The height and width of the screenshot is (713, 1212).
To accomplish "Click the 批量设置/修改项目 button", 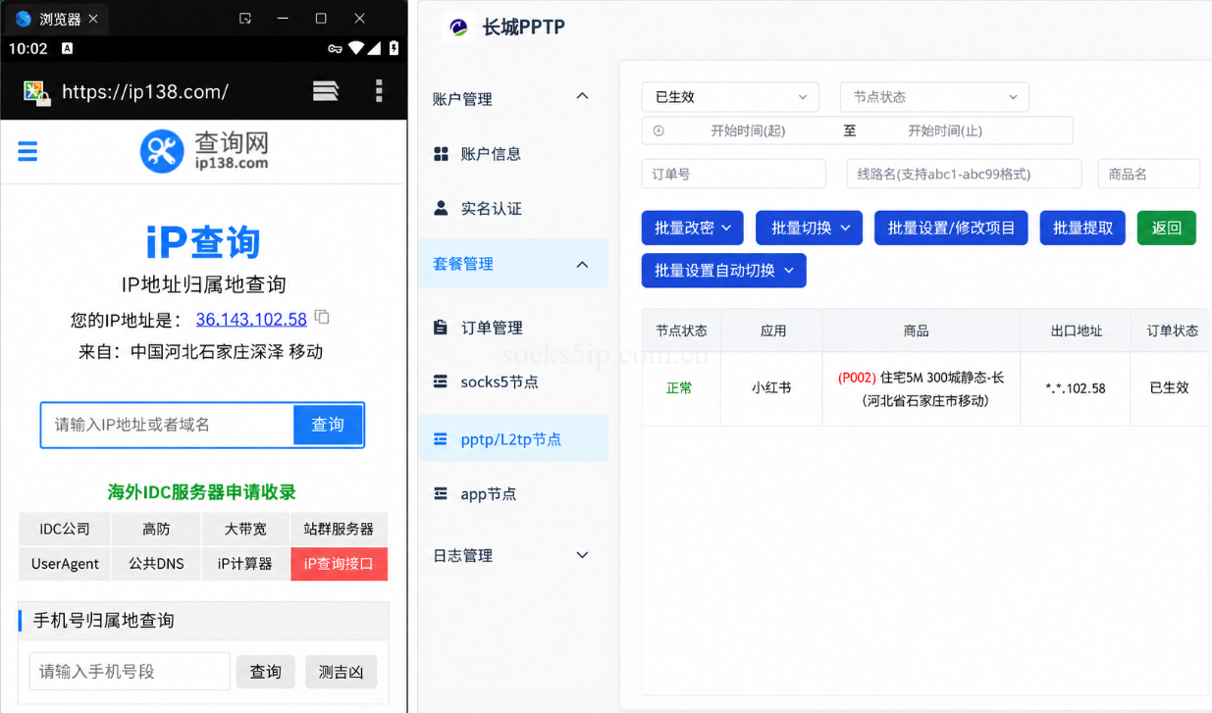I will pos(951,228).
